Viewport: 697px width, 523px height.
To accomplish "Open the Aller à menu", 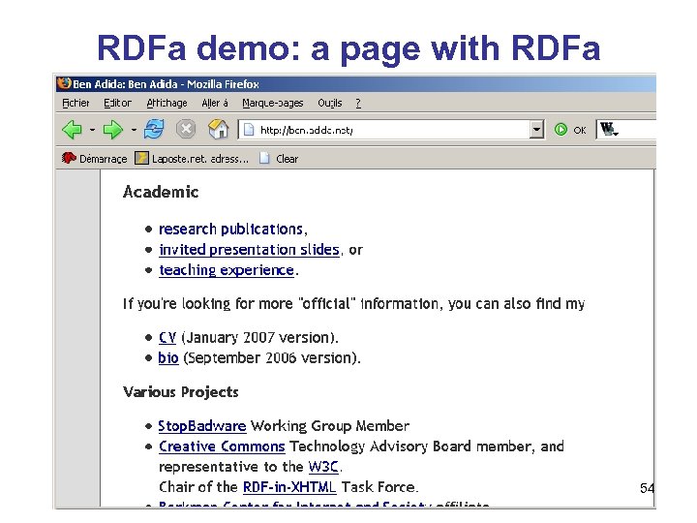I will [215, 104].
